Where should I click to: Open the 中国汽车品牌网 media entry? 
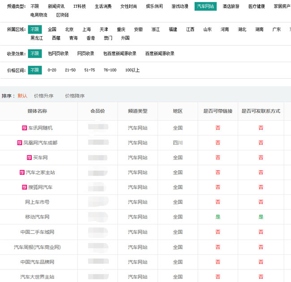37,262
